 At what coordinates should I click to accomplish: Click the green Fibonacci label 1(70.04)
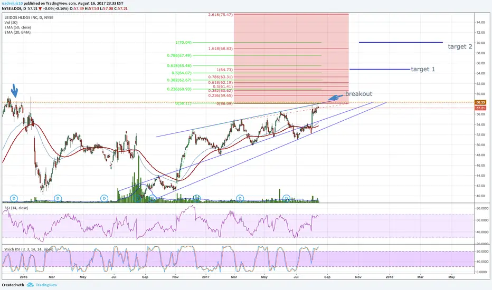184,42
